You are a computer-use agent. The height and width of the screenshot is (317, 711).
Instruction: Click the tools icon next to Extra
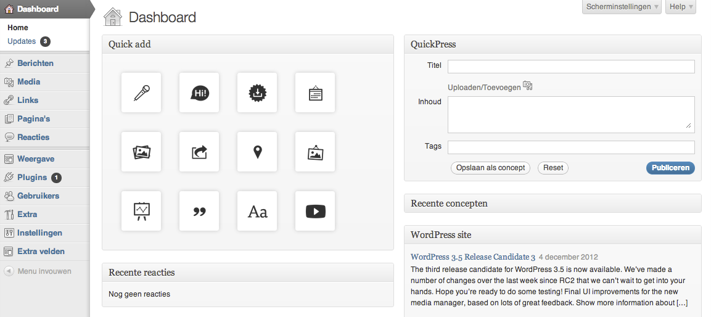pyautogui.click(x=9, y=215)
